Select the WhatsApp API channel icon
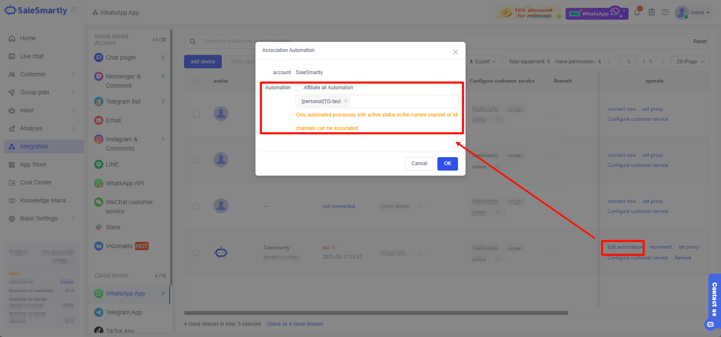This screenshot has height=337, width=721. pos(99,183)
